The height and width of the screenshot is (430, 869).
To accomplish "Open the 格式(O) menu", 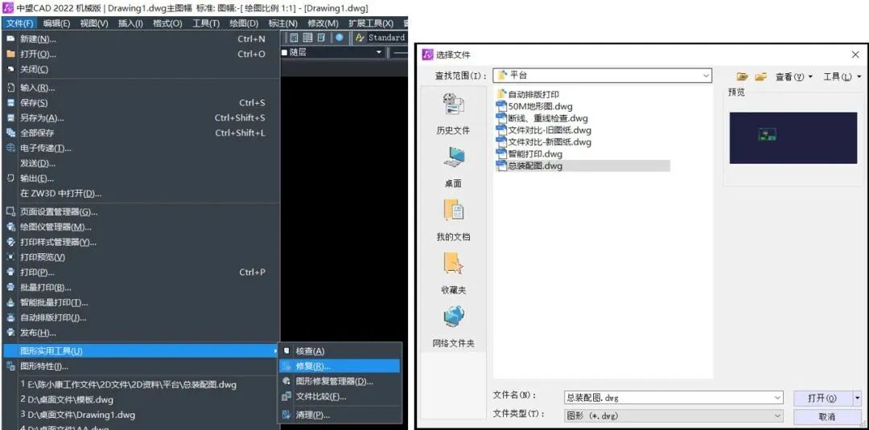I will pyautogui.click(x=167, y=23).
